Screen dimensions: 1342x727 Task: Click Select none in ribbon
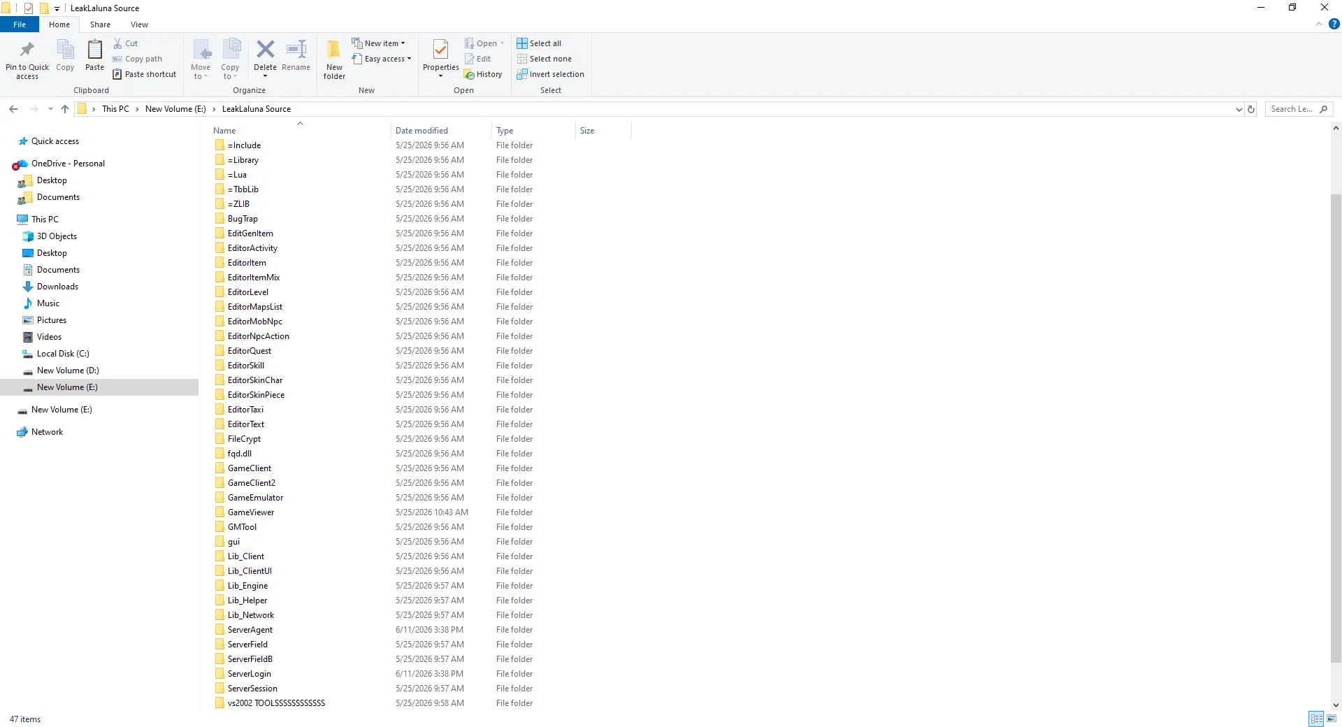[544, 59]
